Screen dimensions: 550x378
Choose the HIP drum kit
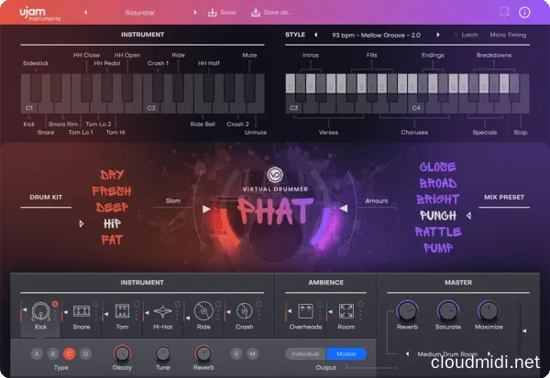tap(112, 223)
